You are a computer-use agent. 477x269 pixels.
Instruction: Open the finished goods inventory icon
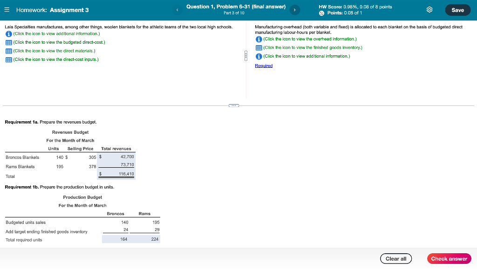259,47
